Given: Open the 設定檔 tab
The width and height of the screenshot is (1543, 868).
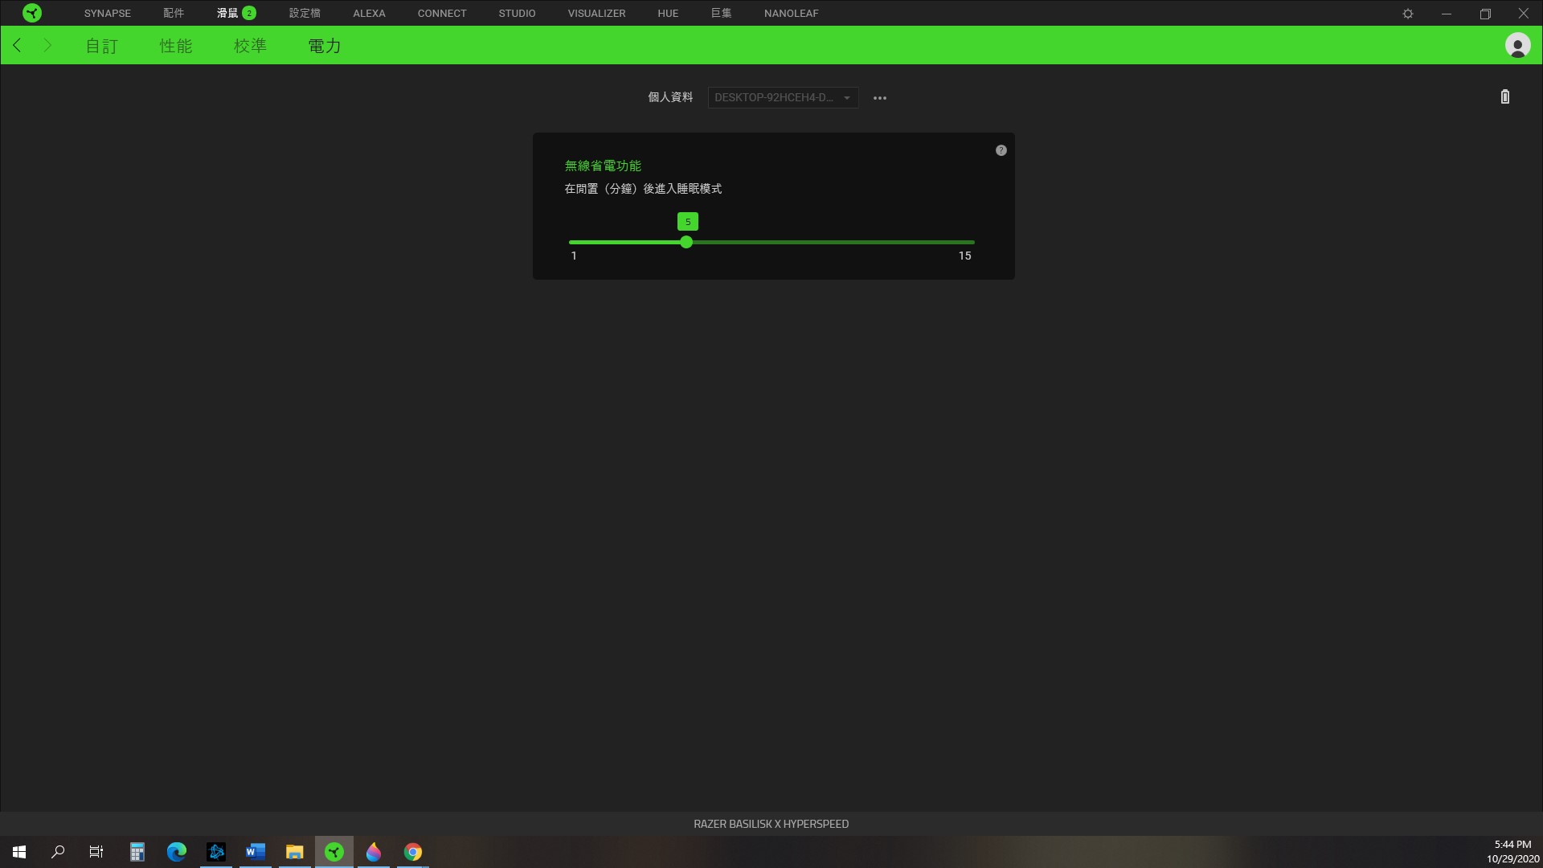Looking at the screenshot, I should (305, 13).
